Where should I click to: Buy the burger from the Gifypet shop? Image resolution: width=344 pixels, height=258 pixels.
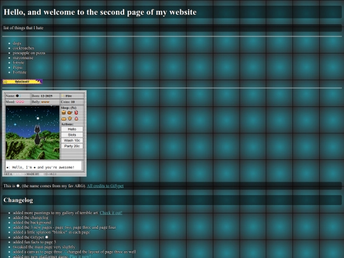[x=64, y=113]
